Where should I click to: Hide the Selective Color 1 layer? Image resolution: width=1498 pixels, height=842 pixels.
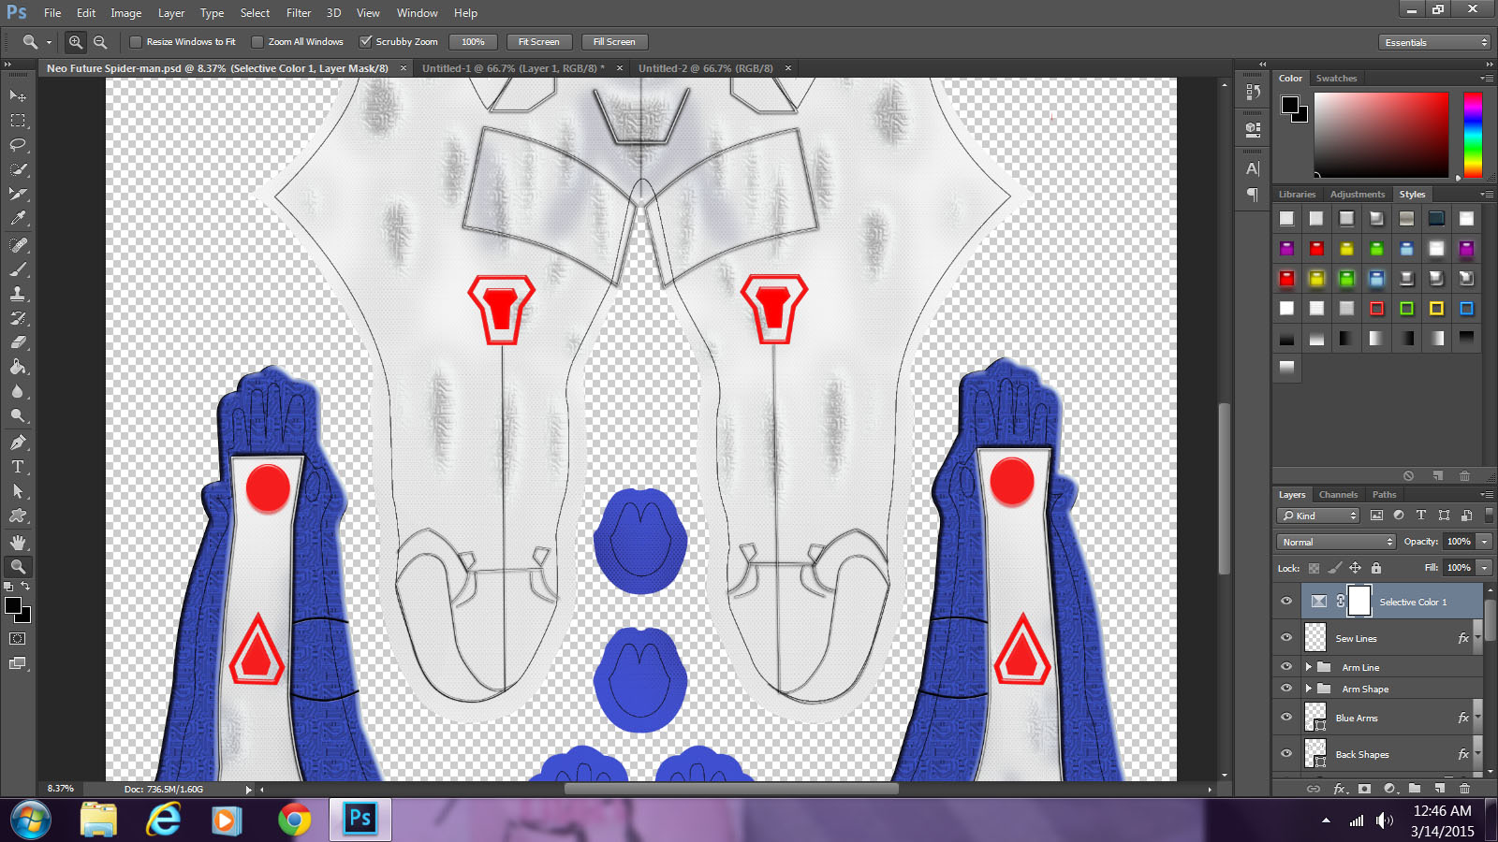point(1286,602)
